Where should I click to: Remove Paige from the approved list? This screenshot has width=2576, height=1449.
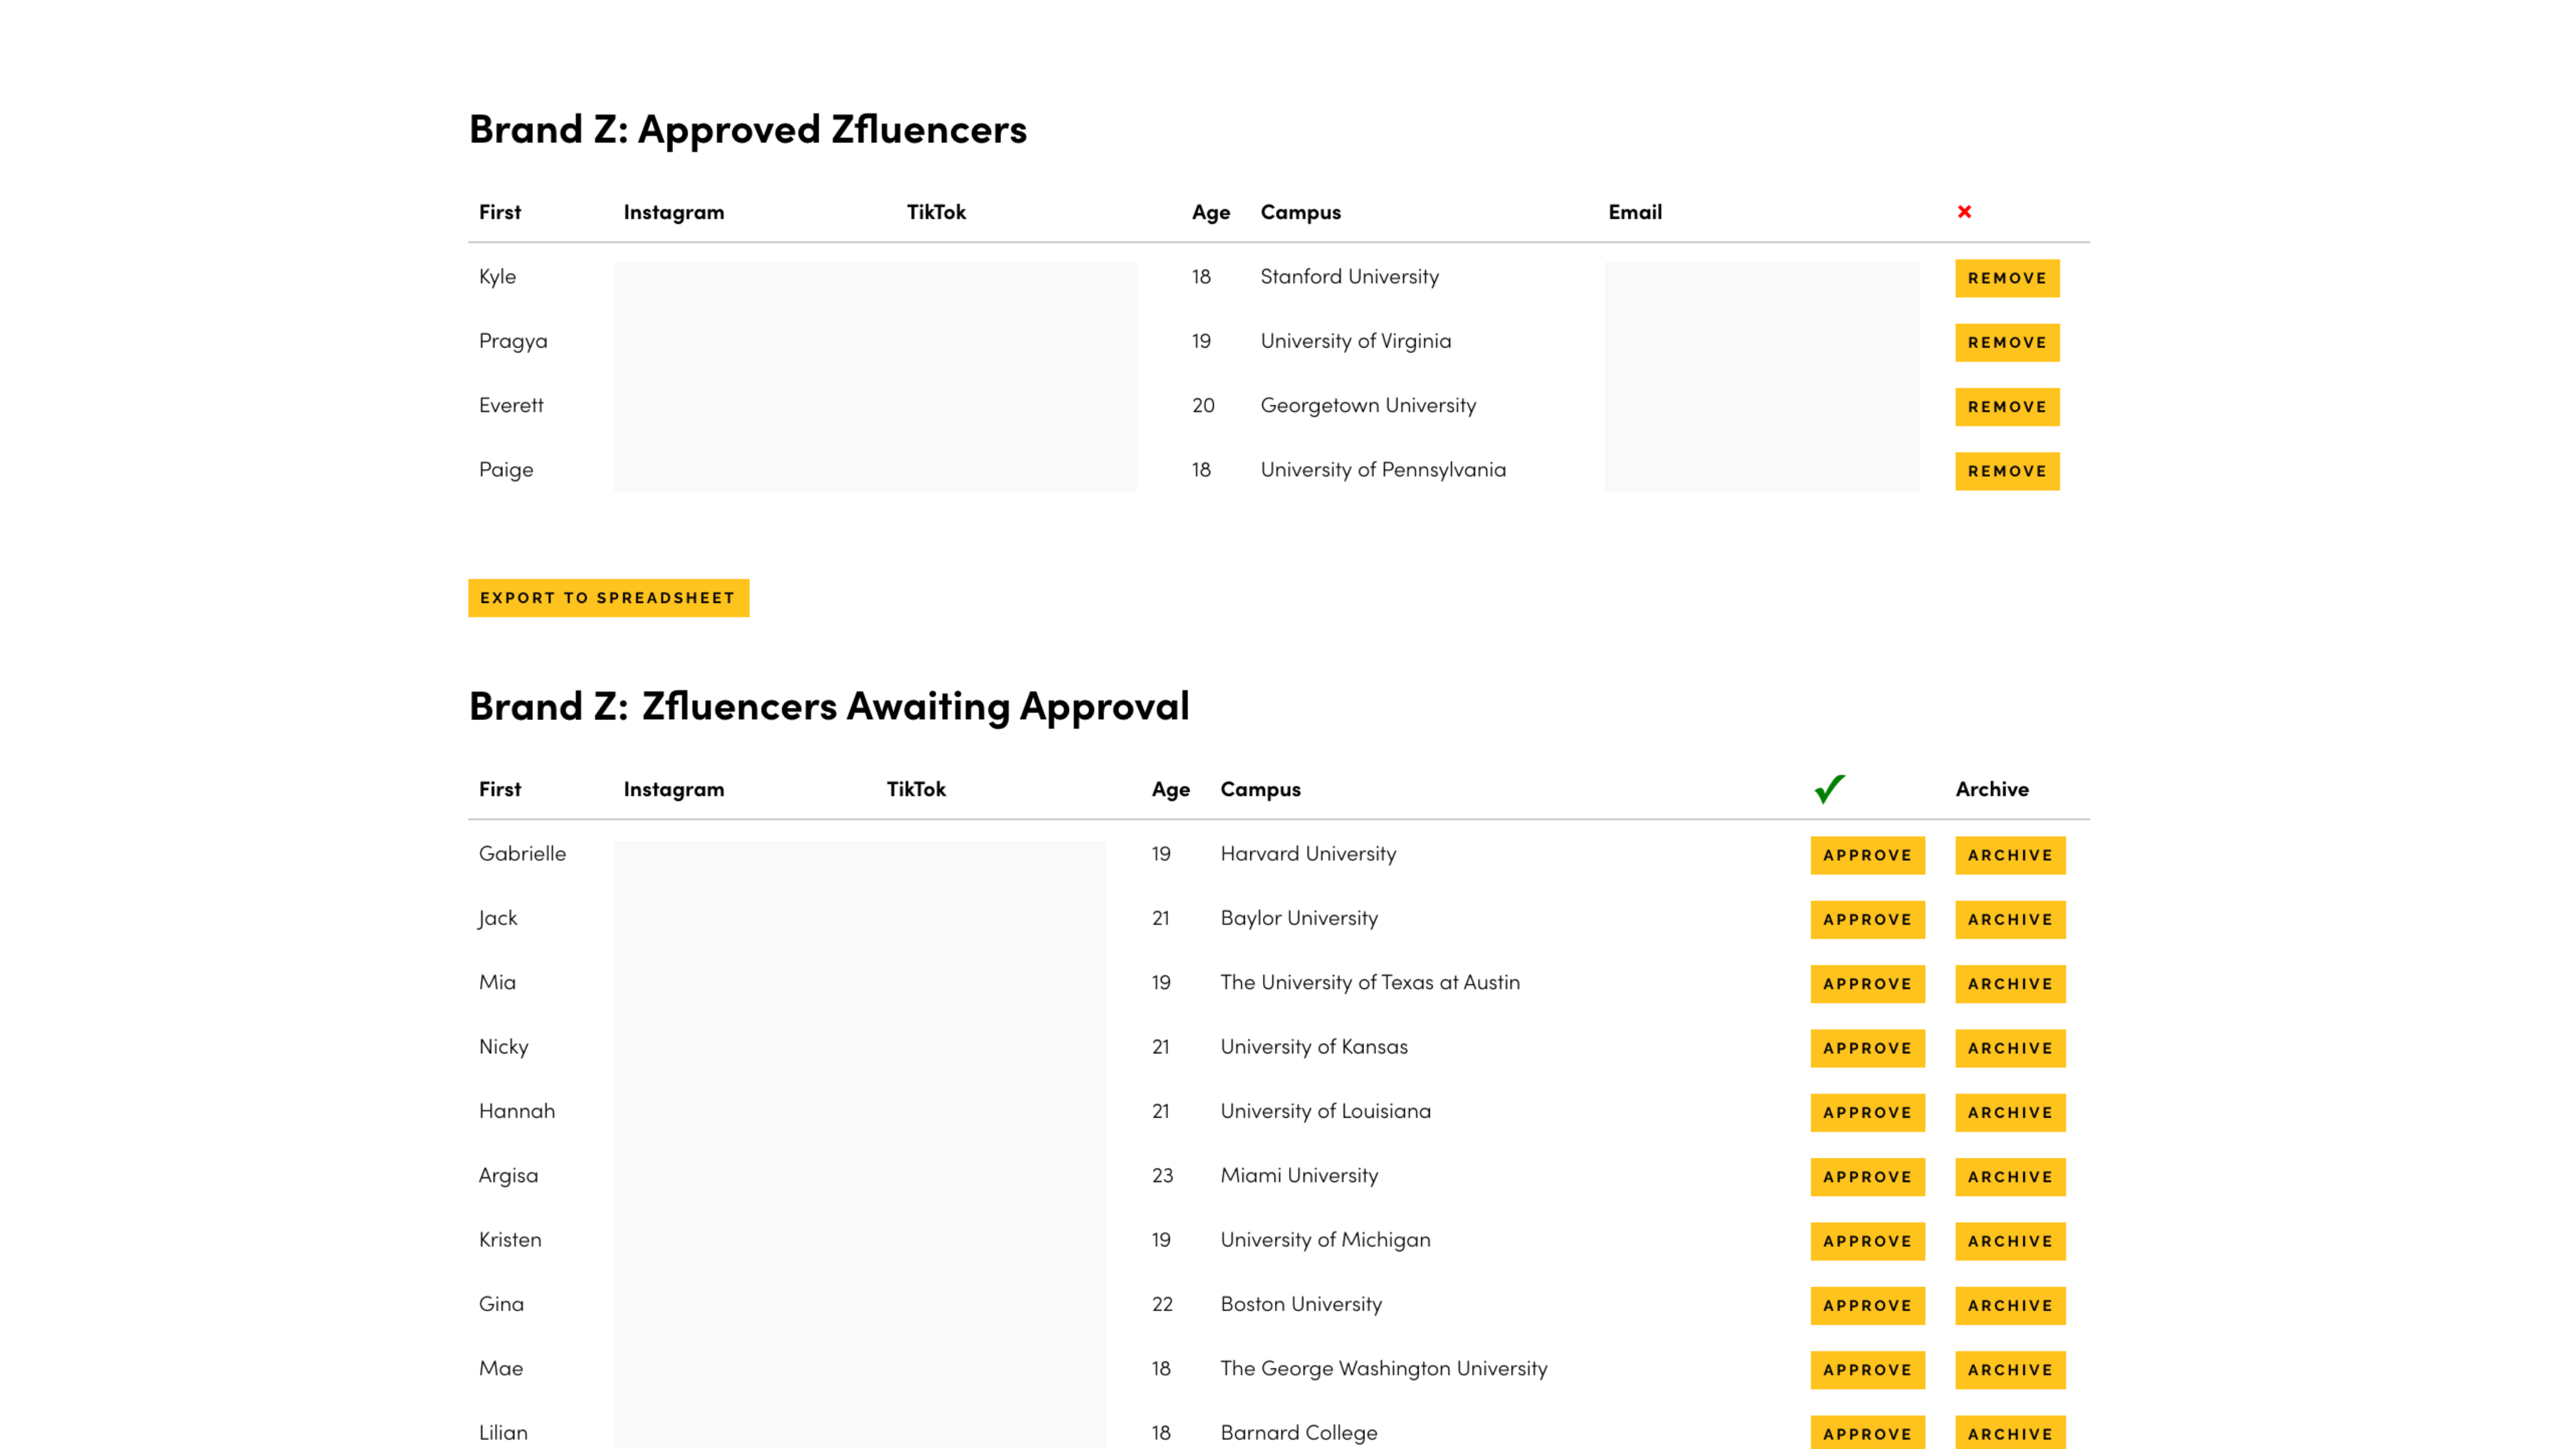tap(2007, 471)
